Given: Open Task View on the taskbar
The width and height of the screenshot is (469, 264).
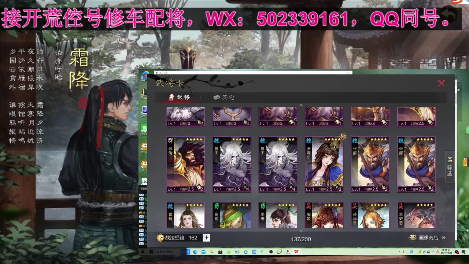Looking at the screenshot, I should point(280,252).
